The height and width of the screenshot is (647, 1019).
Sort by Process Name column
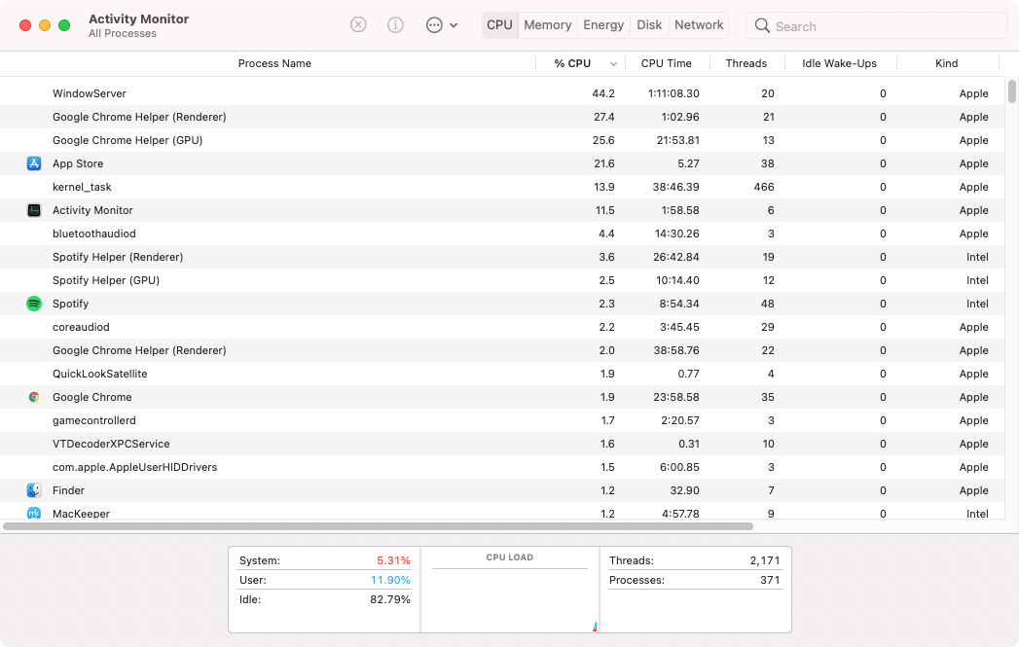point(274,63)
